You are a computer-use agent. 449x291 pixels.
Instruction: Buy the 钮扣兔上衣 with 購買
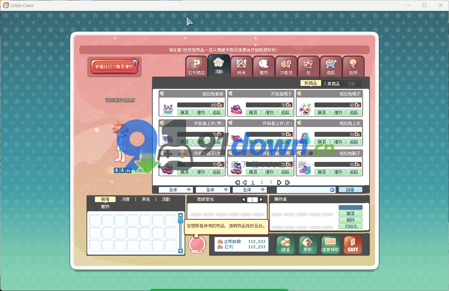pyautogui.click(x=322, y=142)
